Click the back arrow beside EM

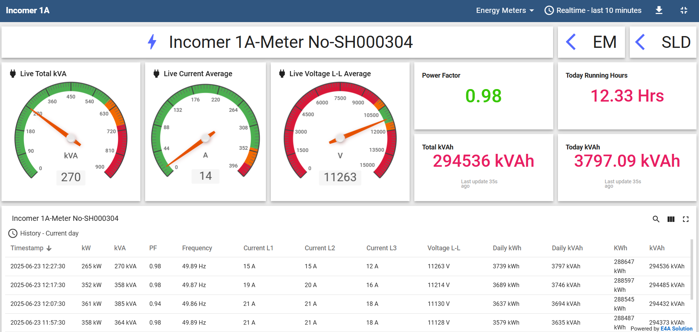coord(571,42)
